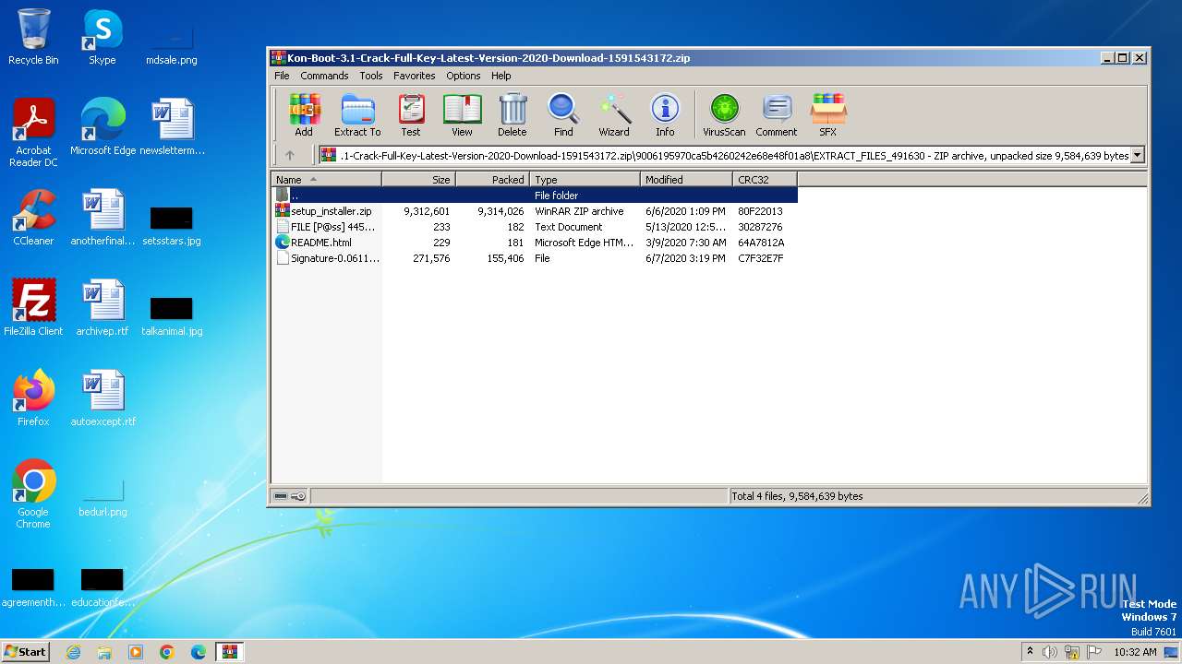
Task: Open Acrobat Reader DC shortcut
Action: 33,134
